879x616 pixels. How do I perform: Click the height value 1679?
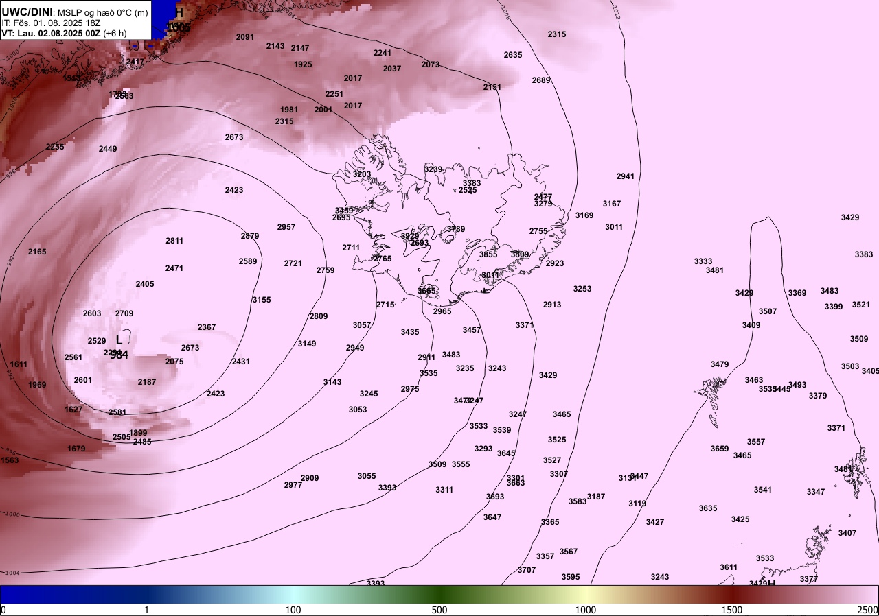point(76,449)
